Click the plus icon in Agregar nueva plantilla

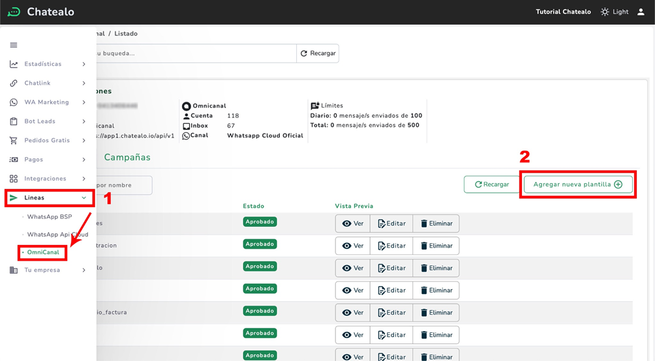(618, 184)
